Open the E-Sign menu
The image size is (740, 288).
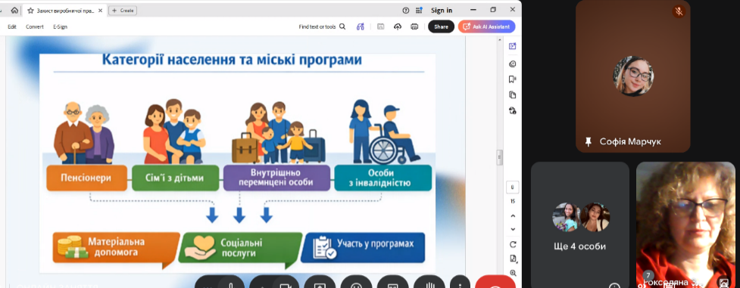60,27
